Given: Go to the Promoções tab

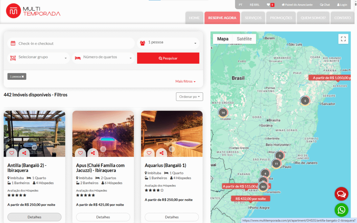Looking at the screenshot, I should (281, 18).
